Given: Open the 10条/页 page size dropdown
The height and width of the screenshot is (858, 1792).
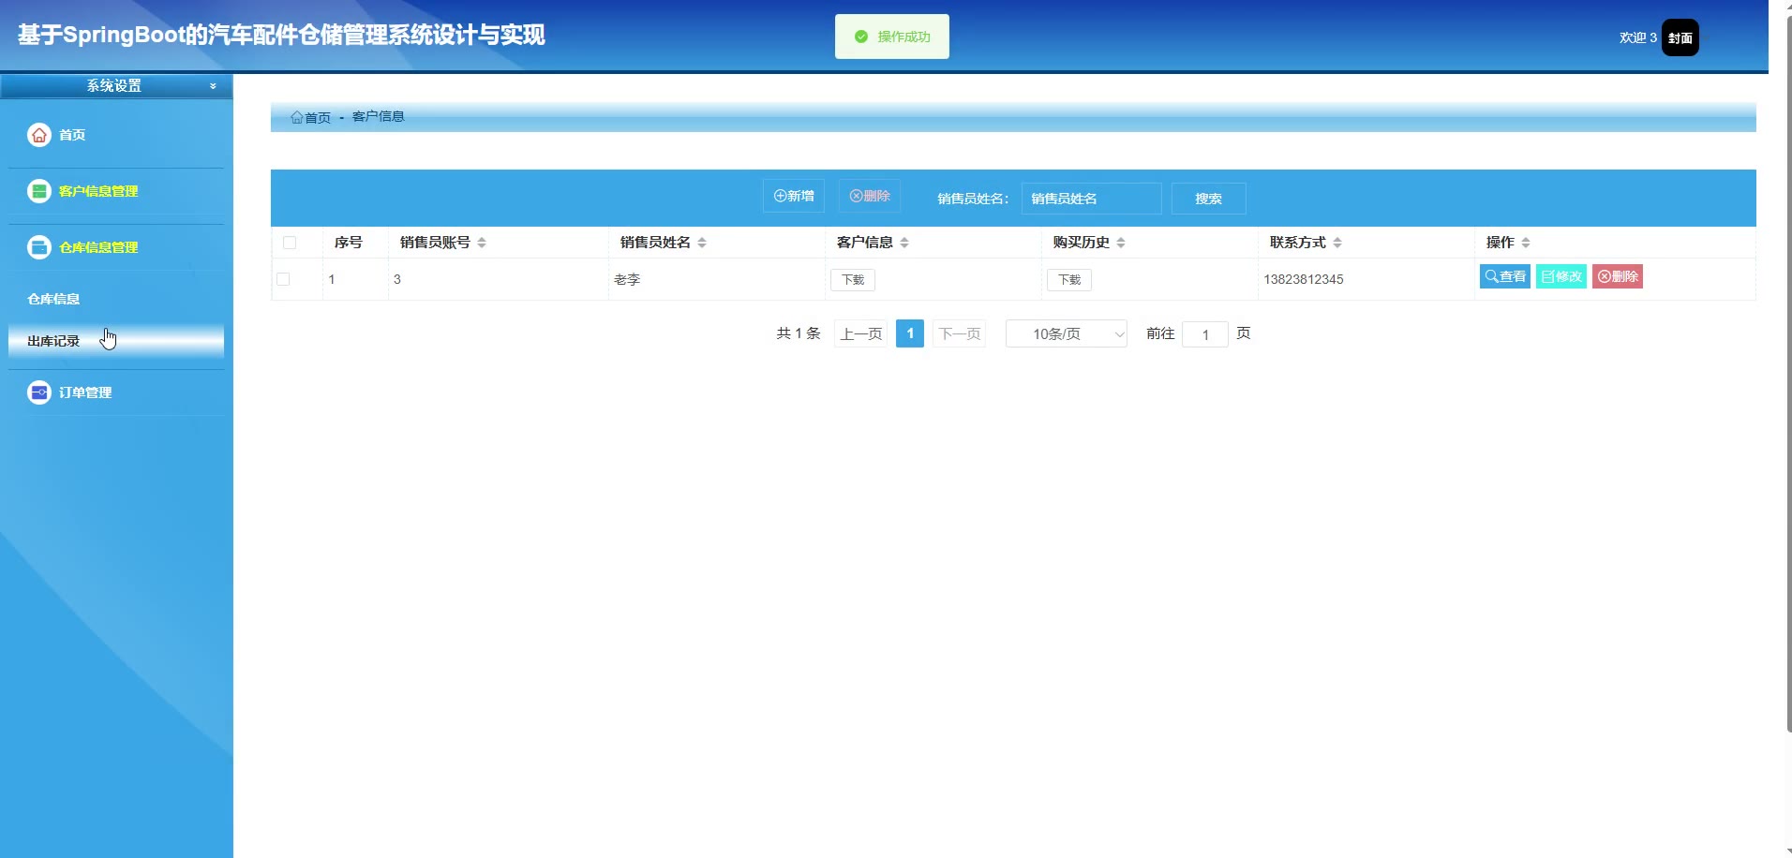Looking at the screenshot, I should pyautogui.click(x=1066, y=333).
